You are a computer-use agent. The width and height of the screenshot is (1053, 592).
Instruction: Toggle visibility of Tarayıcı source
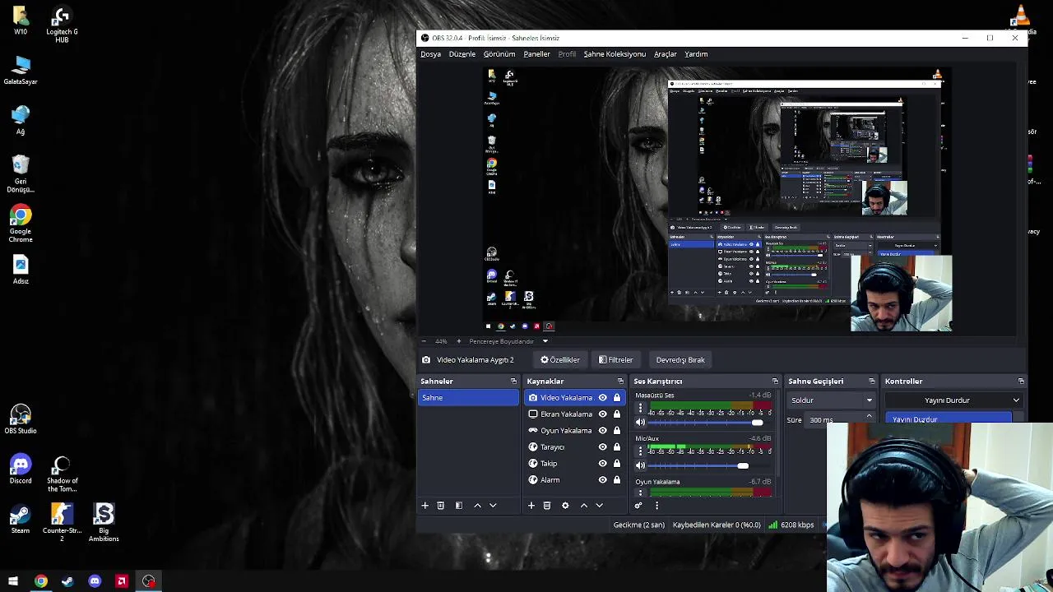click(x=602, y=447)
